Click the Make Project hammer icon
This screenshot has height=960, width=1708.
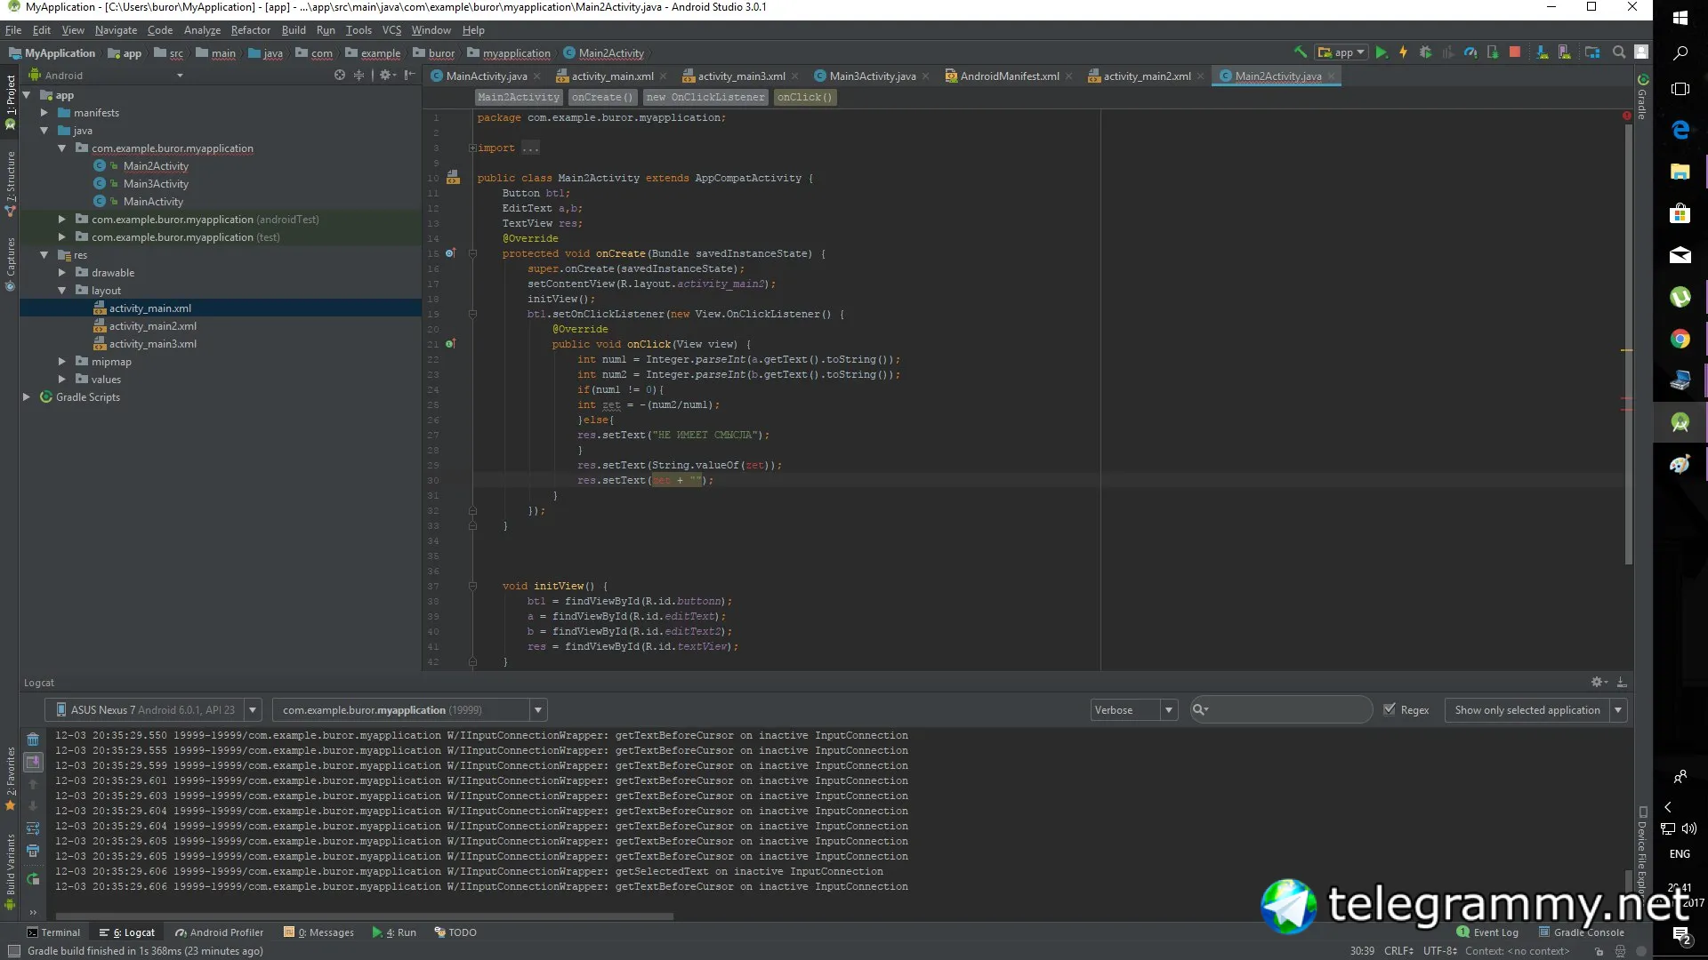[1300, 52]
